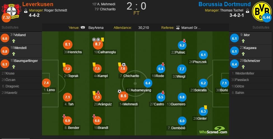Click the yellow card on Ginter

point(206,107)
